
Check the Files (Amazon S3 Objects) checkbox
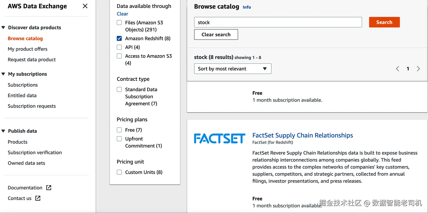(x=119, y=23)
